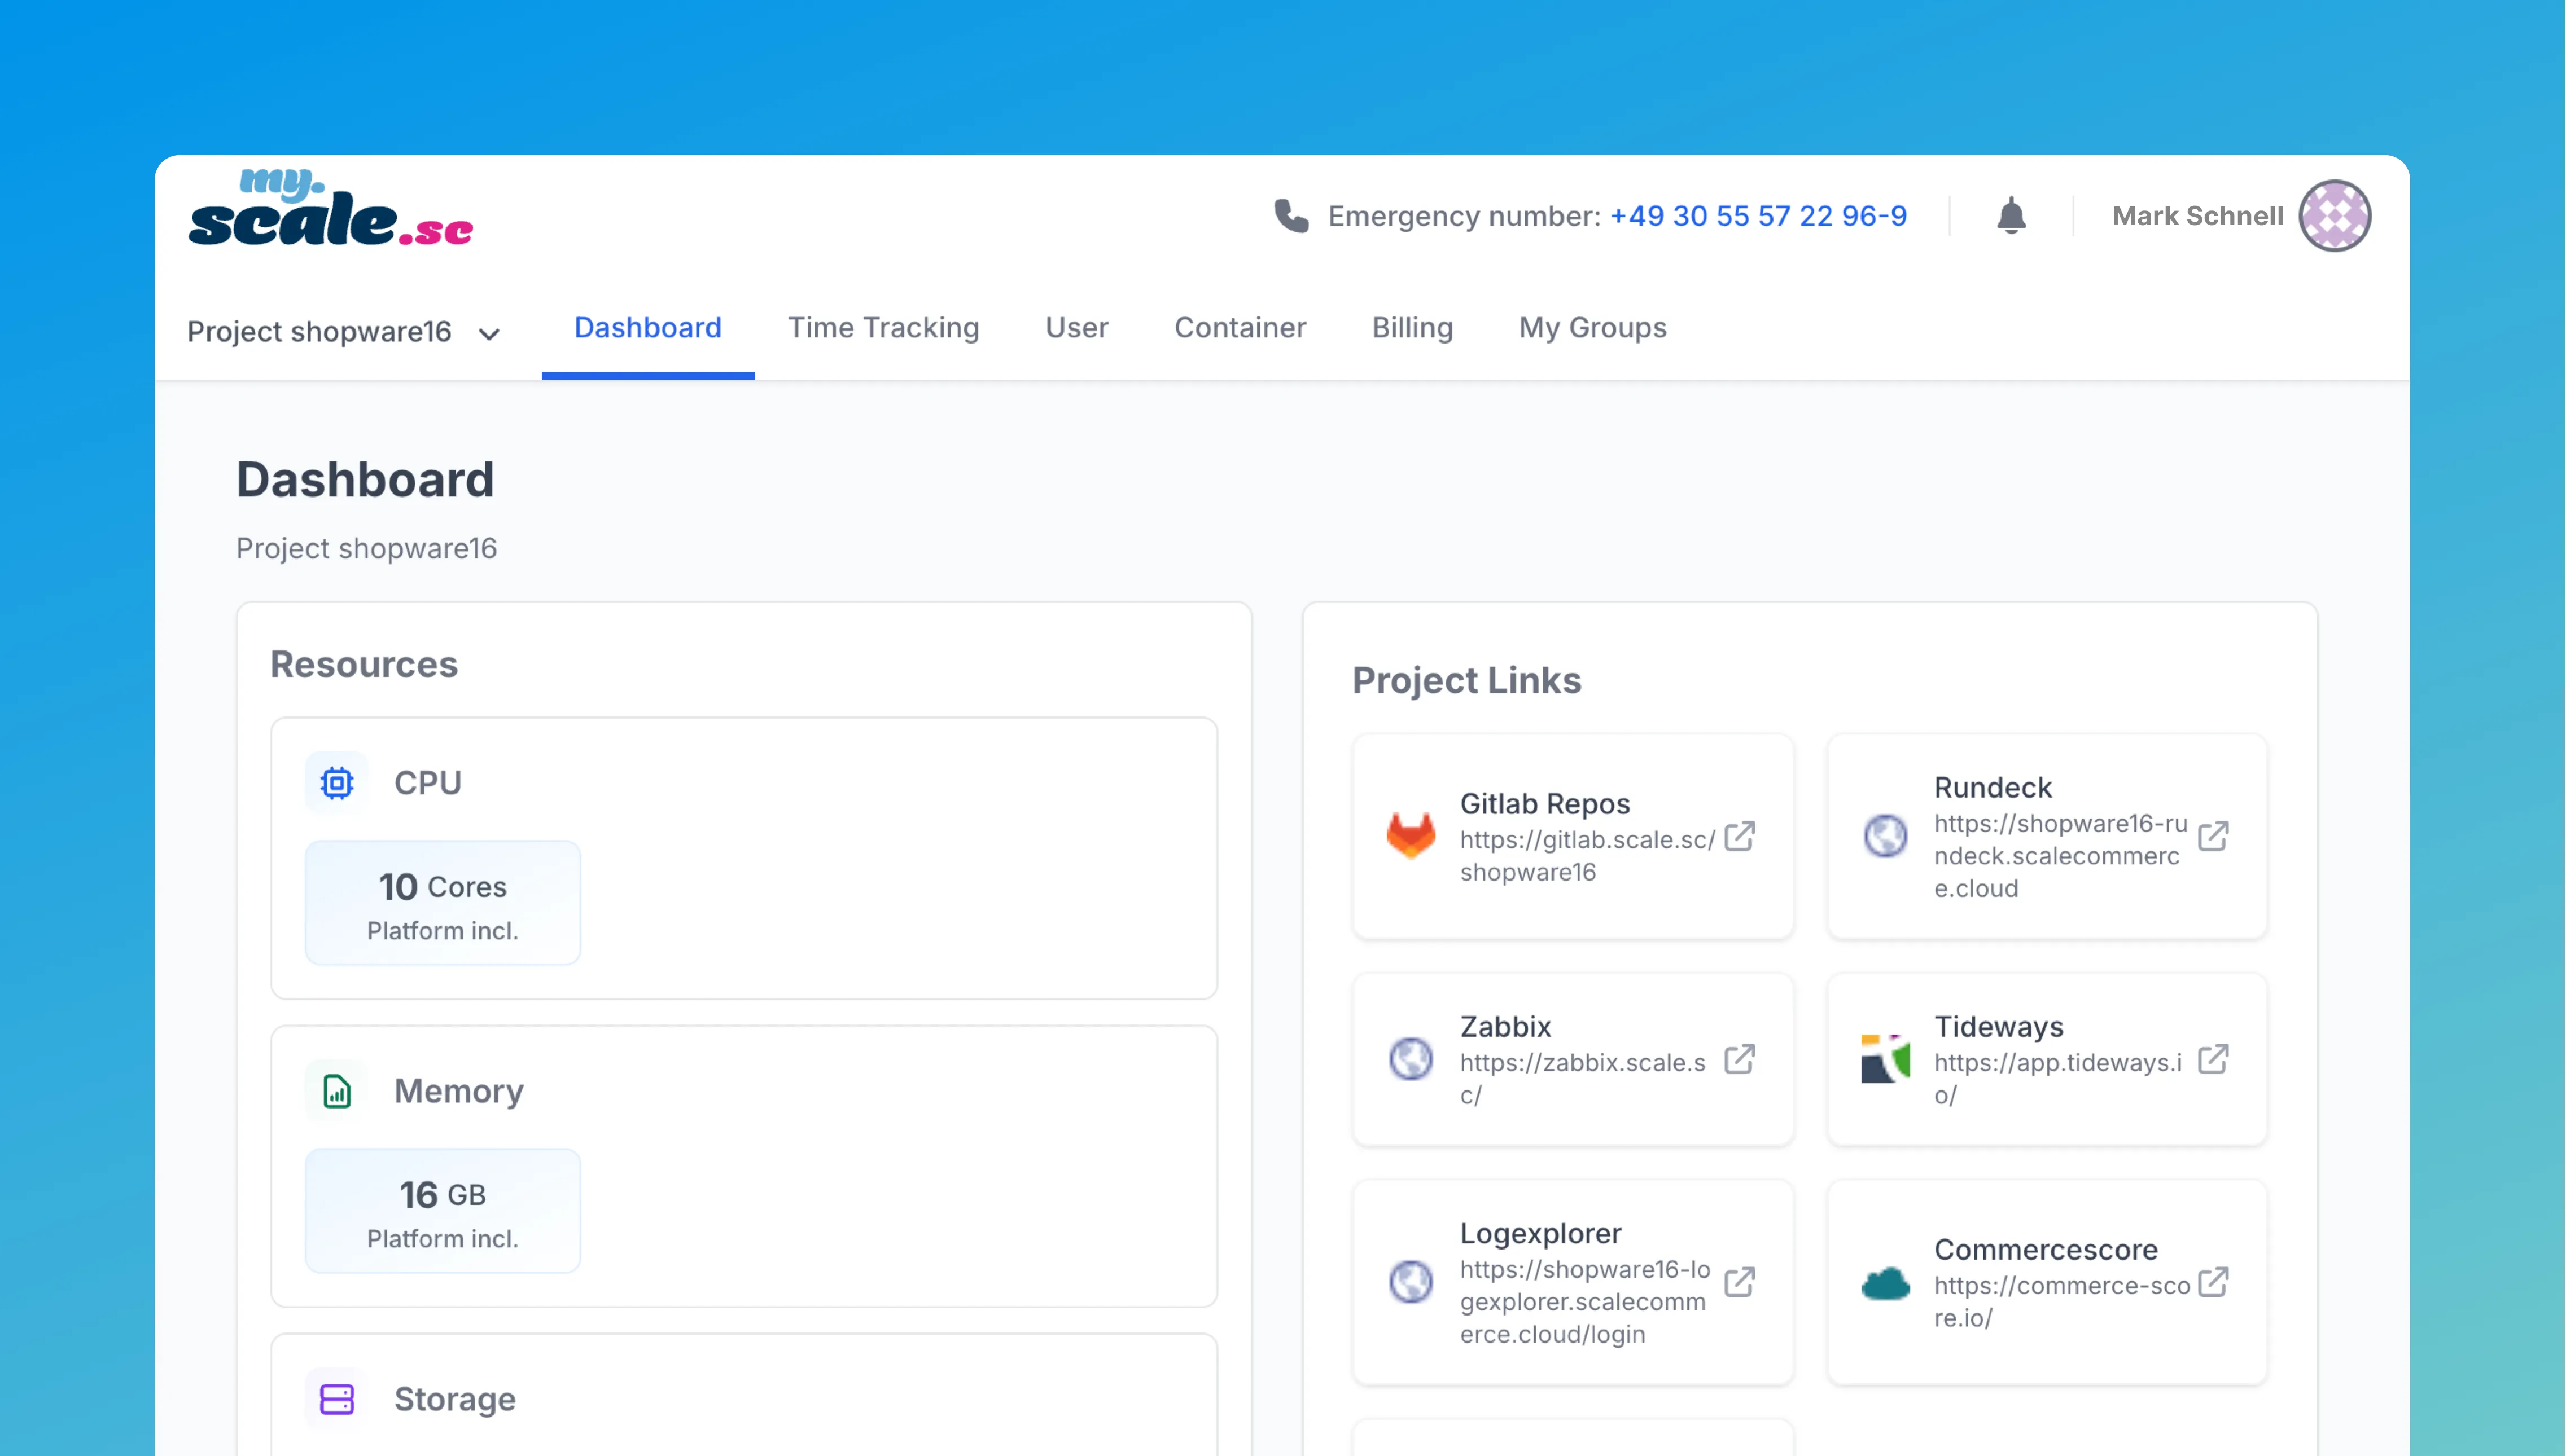The height and width of the screenshot is (1456, 2566).
Task: Go to the User tab
Action: point(1076,328)
